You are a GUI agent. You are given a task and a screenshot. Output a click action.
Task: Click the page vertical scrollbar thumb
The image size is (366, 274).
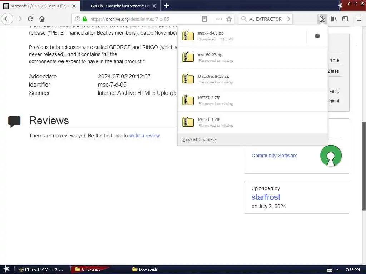click(x=364, y=166)
